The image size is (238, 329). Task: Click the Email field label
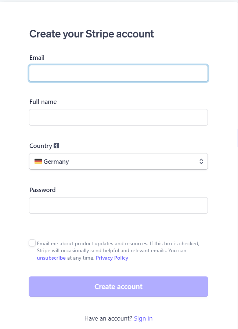point(37,58)
